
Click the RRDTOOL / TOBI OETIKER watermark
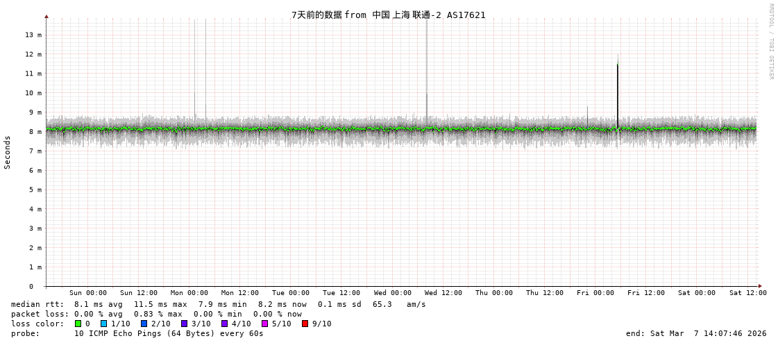point(770,42)
